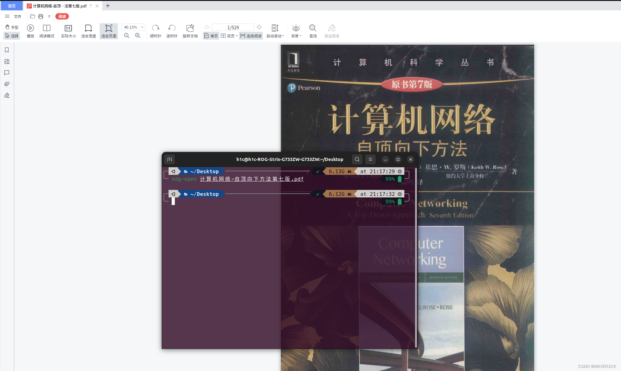The width and height of the screenshot is (621, 371).
Task: Open 背景 background dropdown
Action: point(296,31)
